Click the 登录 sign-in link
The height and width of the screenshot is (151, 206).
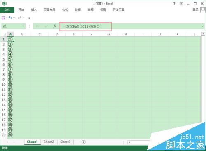point(195,9)
